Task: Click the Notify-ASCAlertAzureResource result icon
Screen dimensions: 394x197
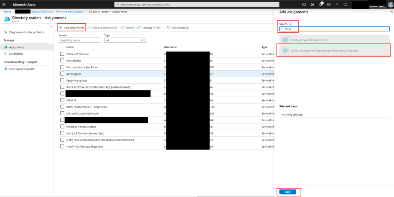Action: pos(285,40)
